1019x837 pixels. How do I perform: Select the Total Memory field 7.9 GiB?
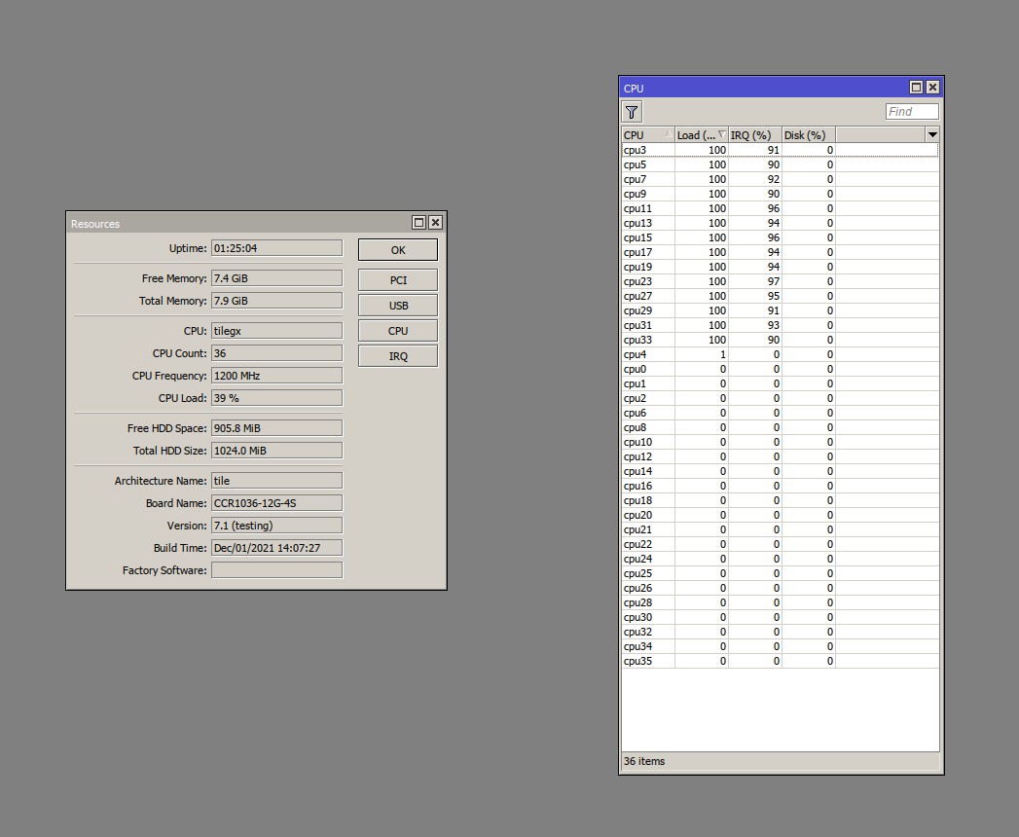click(x=276, y=301)
